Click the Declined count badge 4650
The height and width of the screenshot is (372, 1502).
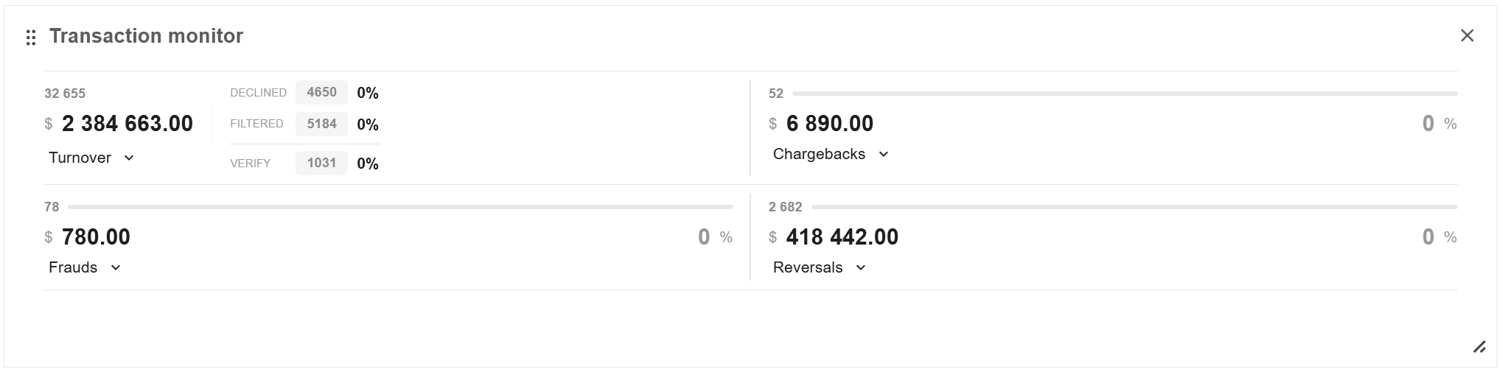coord(321,92)
